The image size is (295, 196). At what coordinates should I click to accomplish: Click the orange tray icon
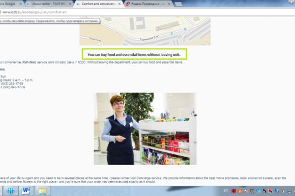[240, 191]
